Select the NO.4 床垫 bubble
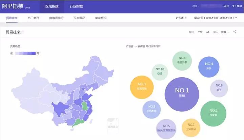 click(x=209, y=66)
